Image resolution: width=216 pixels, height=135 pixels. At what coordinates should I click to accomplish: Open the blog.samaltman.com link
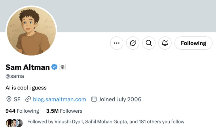[x=59, y=99]
